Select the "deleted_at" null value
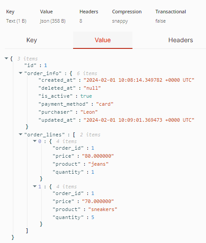The width and height of the screenshot is (206, 243). 92,88
